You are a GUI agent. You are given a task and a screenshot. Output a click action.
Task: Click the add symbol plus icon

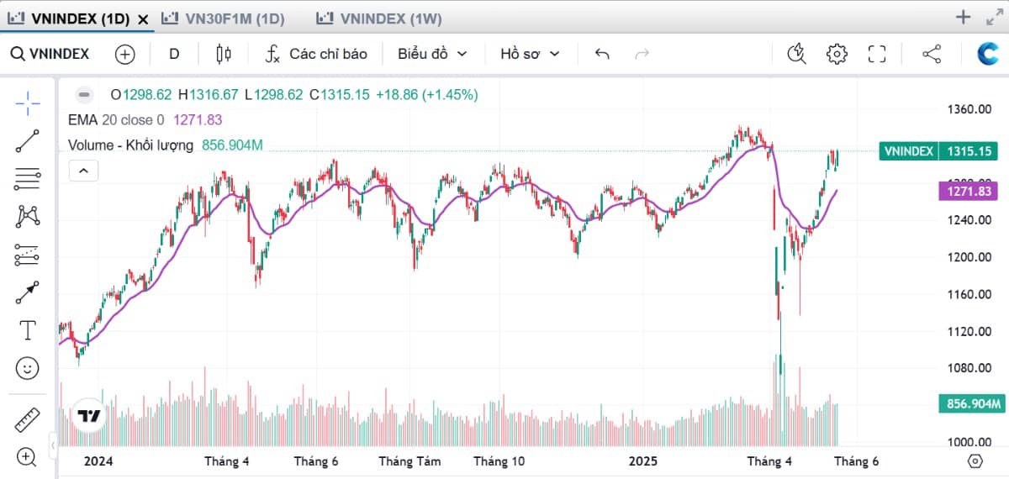click(x=124, y=54)
